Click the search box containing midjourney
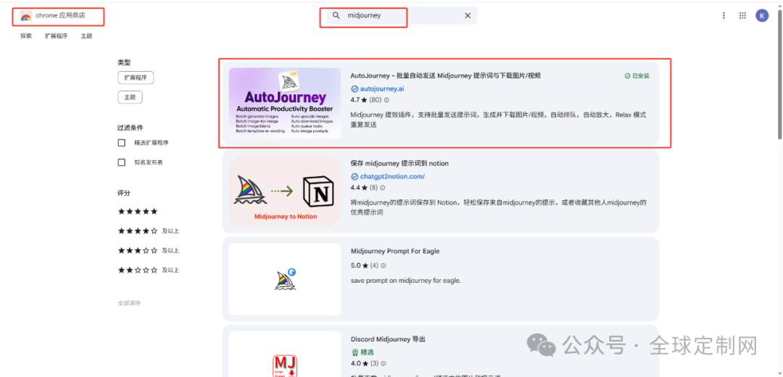 tap(402, 15)
